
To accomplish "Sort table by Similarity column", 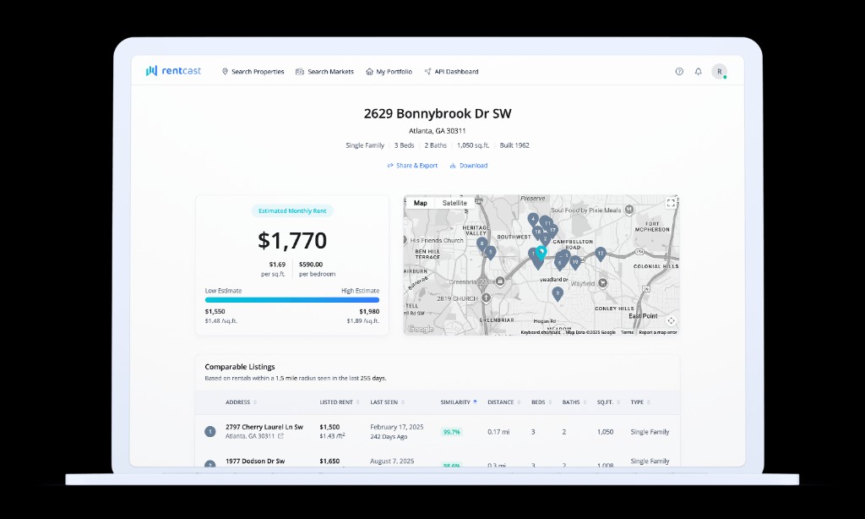I will click(459, 402).
